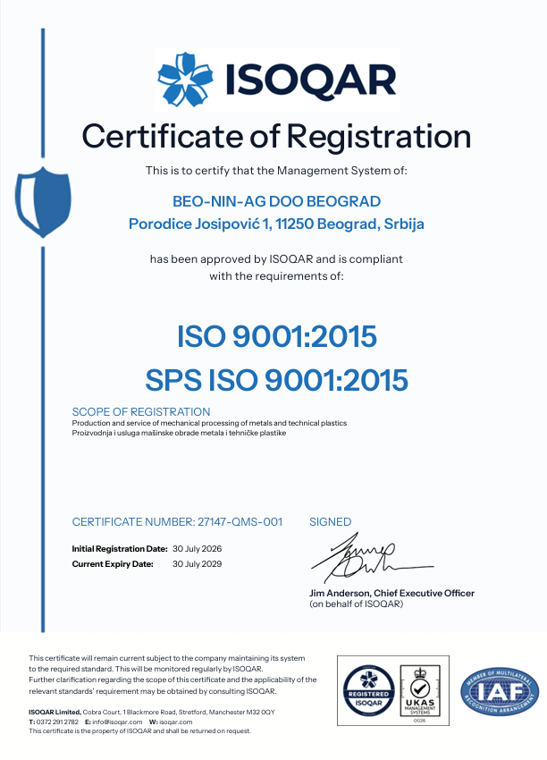Viewport: 547px width, 760px height.
Task: Click Jim Anderson, Chief Executive Officer
Action: pyautogui.click(x=392, y=594)
